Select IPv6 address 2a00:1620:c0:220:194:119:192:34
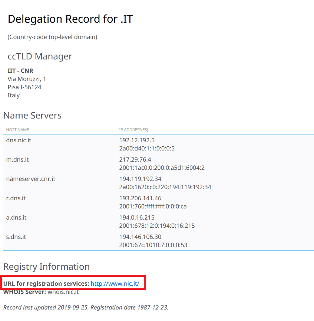314x321 pixels. click(165, 187)
